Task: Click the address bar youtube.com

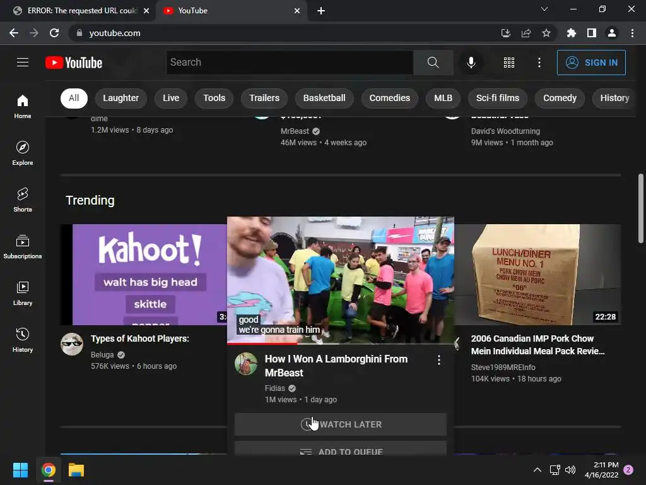Action: click(115, 33)
